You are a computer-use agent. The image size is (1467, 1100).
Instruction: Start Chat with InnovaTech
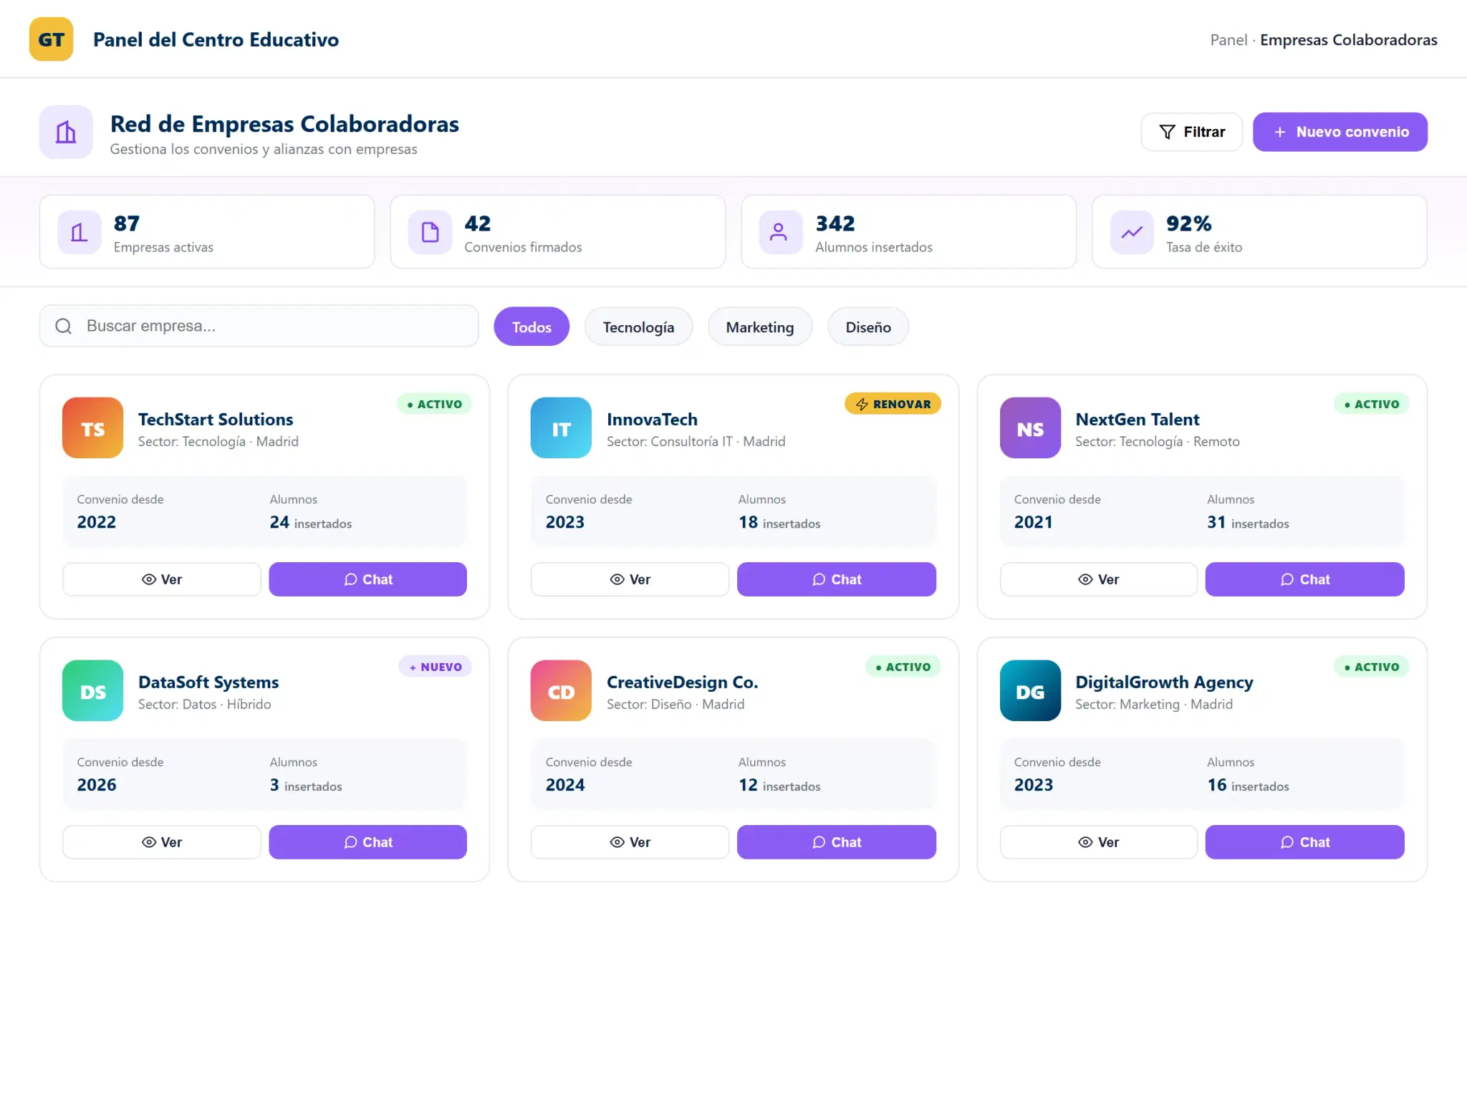point(836,579)
